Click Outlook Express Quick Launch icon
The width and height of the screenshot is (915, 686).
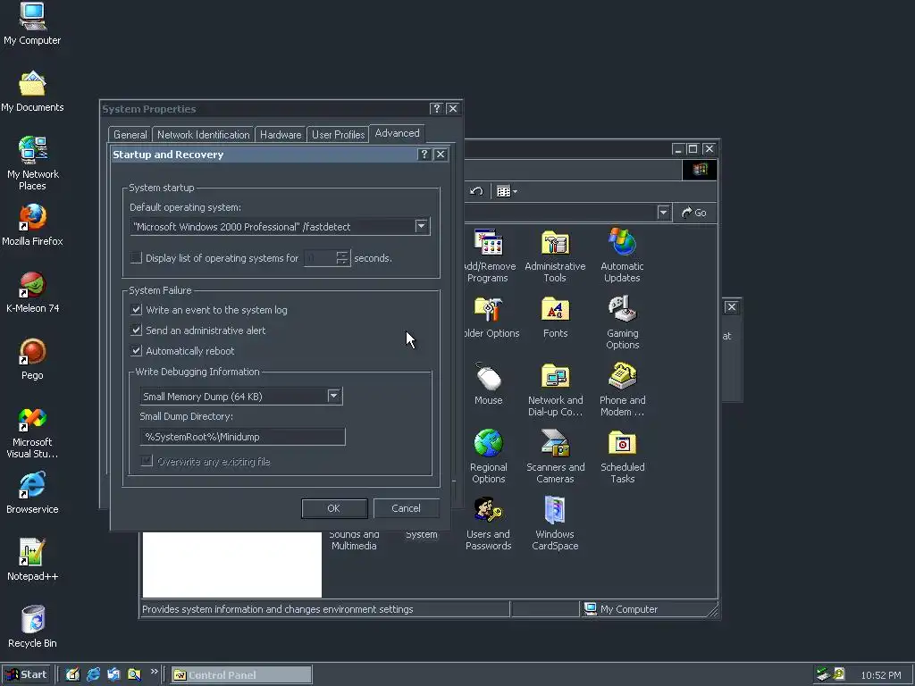coord(113,675)
